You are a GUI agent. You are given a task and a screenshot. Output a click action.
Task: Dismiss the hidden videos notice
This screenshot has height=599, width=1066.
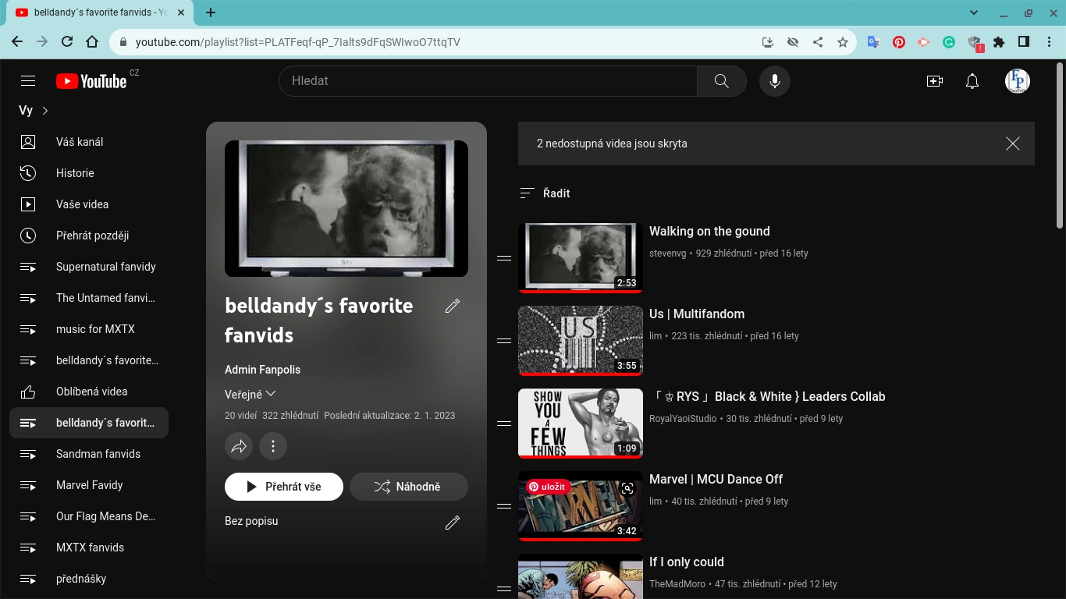coord(1013,144)
